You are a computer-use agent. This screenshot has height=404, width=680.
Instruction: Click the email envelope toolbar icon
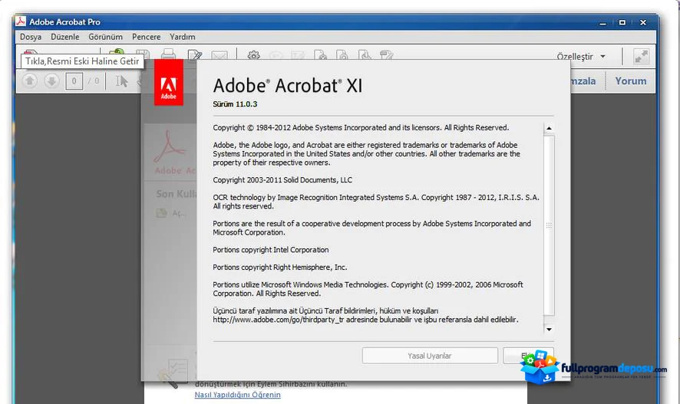tap(220, 55)
